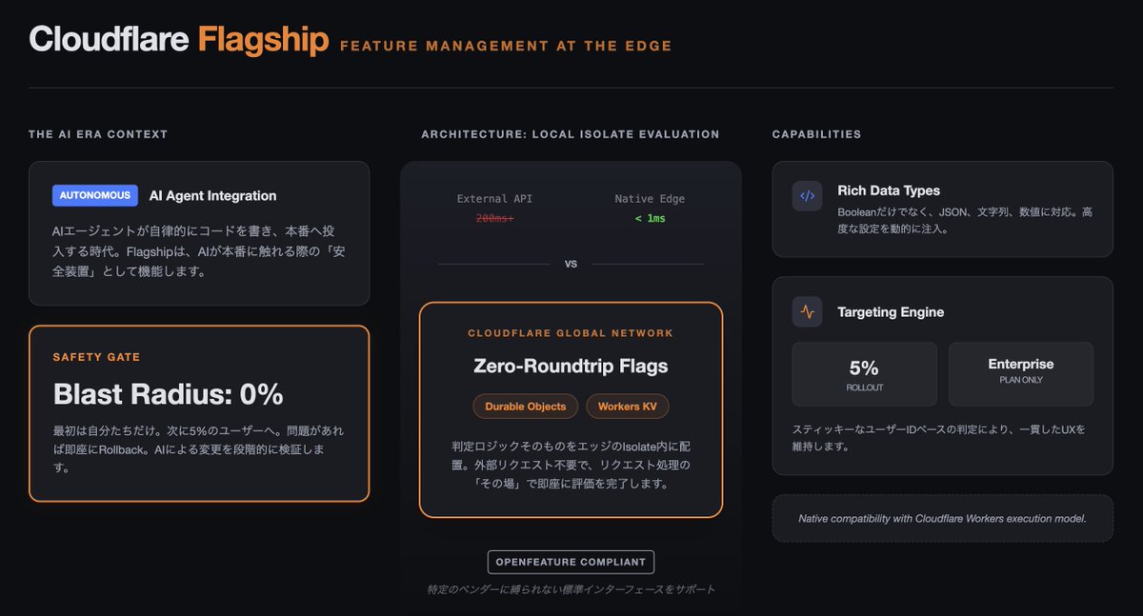Click the Native compatibility with Cloudflare Workers note
This screenshot has width=1143, height=616.
click(x=942, y=518)
